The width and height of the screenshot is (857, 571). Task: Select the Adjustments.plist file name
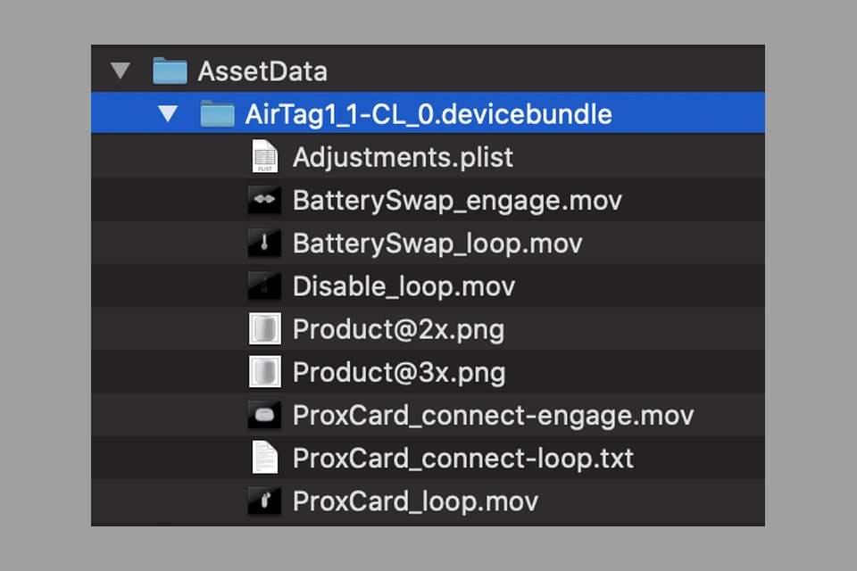tap(403, 157)
